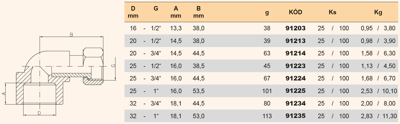The image size is (400, 124).
Task: Click the KÓD column header
Action: pyautogui.click(x=295, y=12)
